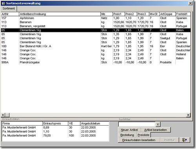The image size is (196, 149).
Task: Click Angebotdatum column header
Action: click(x=94, y=123)
